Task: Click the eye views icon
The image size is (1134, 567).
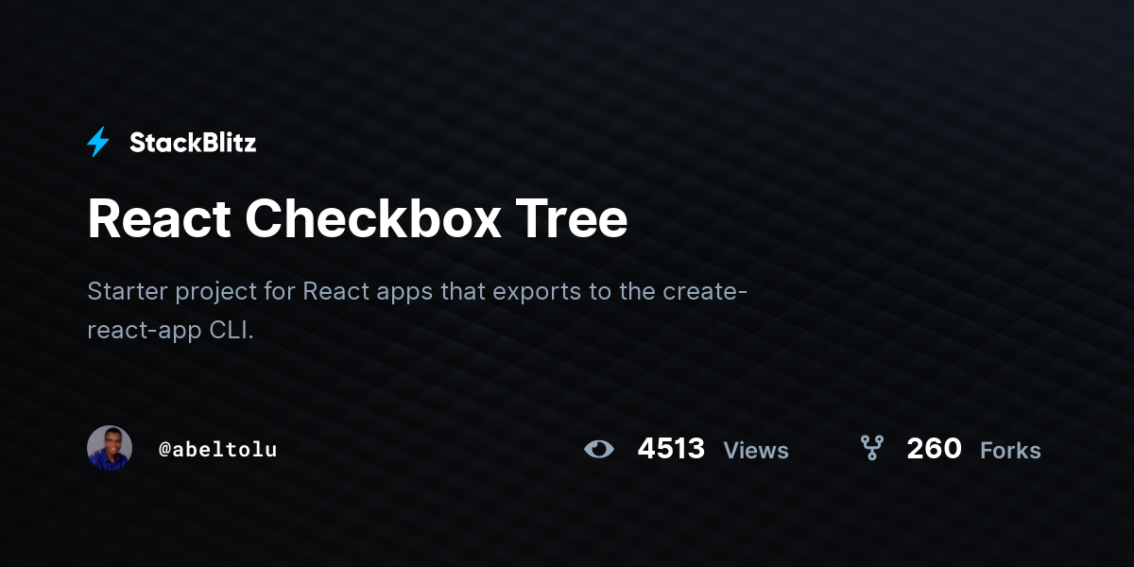Action: pyautogui.click(x=599, y=449)
